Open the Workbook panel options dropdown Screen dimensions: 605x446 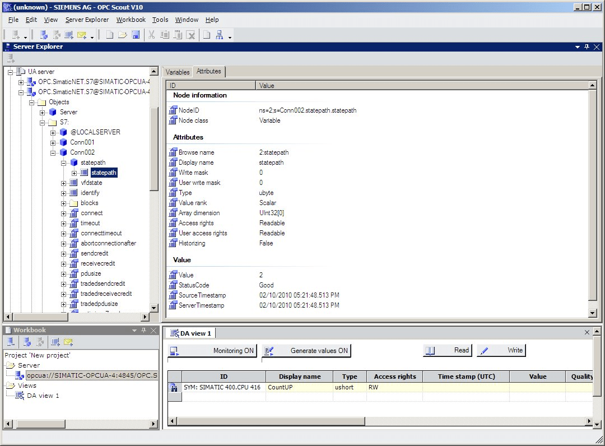pos(134,331)
